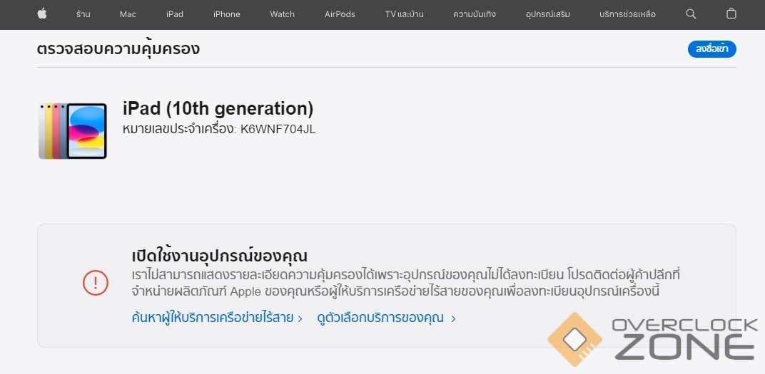Open the อุปกรณ์เสริม menu
This screenshot has height=374, width=765.
point(547,14)
